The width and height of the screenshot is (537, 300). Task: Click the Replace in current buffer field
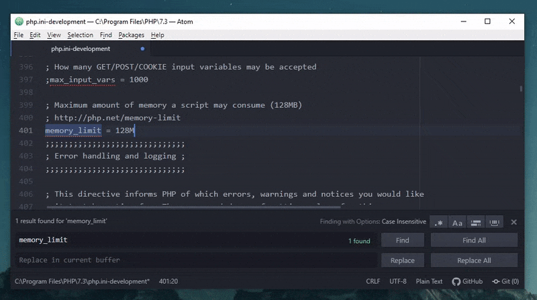196,260
